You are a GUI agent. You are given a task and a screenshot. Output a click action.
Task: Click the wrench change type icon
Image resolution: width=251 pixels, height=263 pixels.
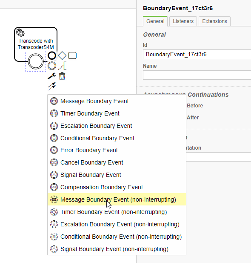tap(52, 76)
